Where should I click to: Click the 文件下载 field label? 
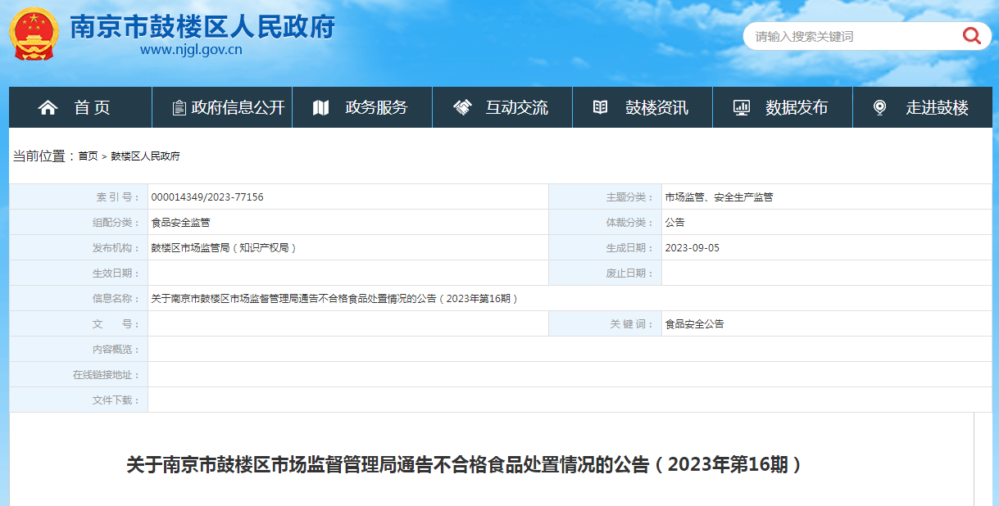point(116,400)
